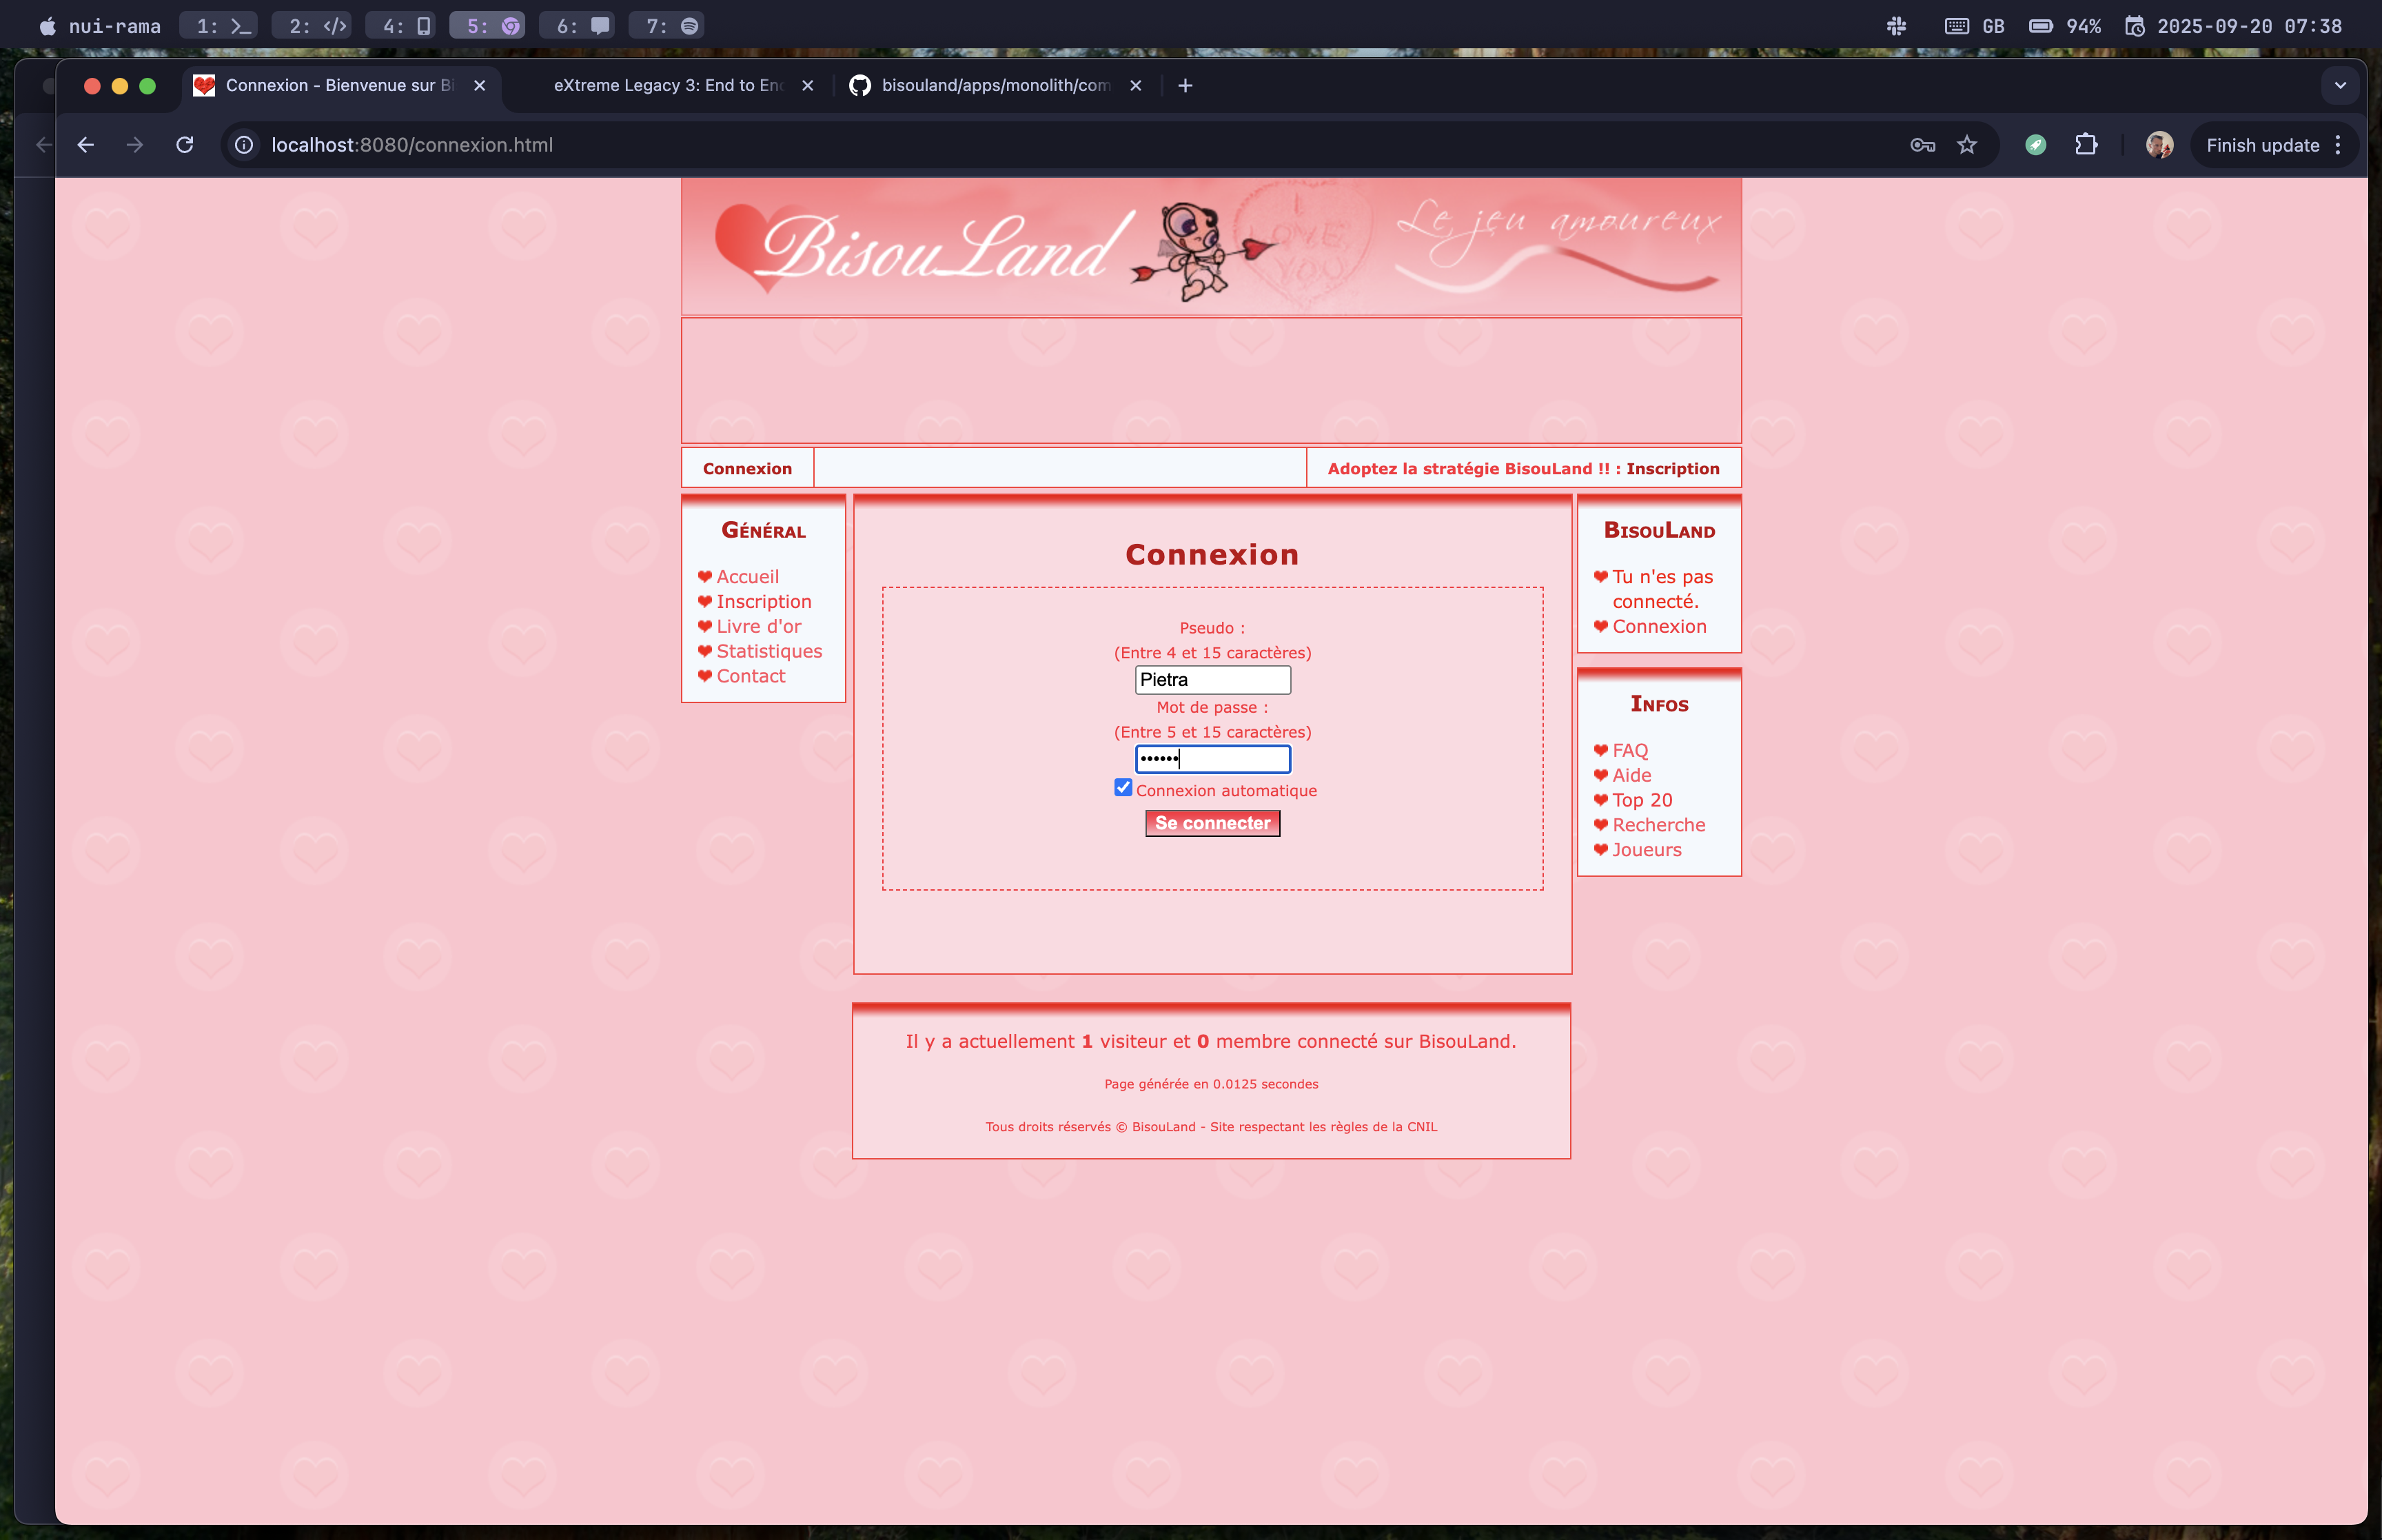Image resolution: width=2382 pixels, height=1540 pixels.
Task: Open Livre d'or link
Action: [x=759, y=627]
